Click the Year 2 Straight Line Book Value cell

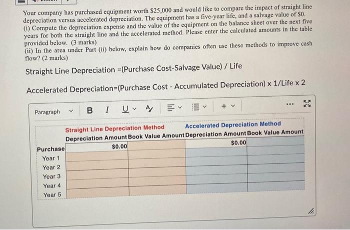pos(157,164)
